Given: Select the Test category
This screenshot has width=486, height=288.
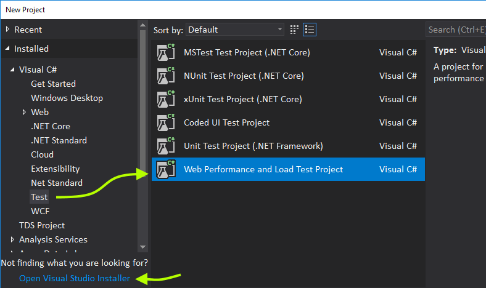Looking at the screenshot, I should (39, 197).
